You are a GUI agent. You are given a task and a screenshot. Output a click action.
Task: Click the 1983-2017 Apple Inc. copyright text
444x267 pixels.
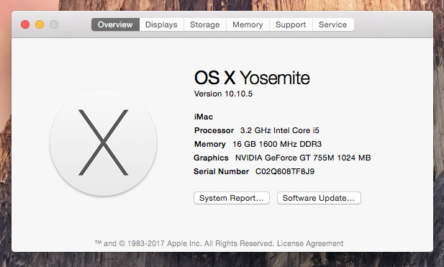pyautogui.click(x=185, y=243)
